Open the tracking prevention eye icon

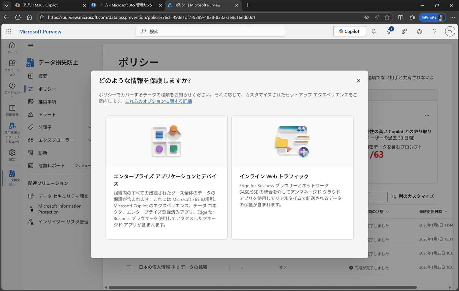(367, 17)
